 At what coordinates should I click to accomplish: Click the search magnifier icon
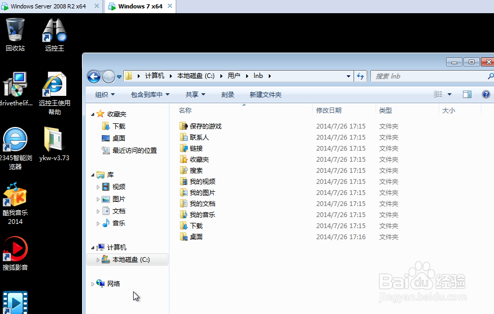tap(490, 76)
